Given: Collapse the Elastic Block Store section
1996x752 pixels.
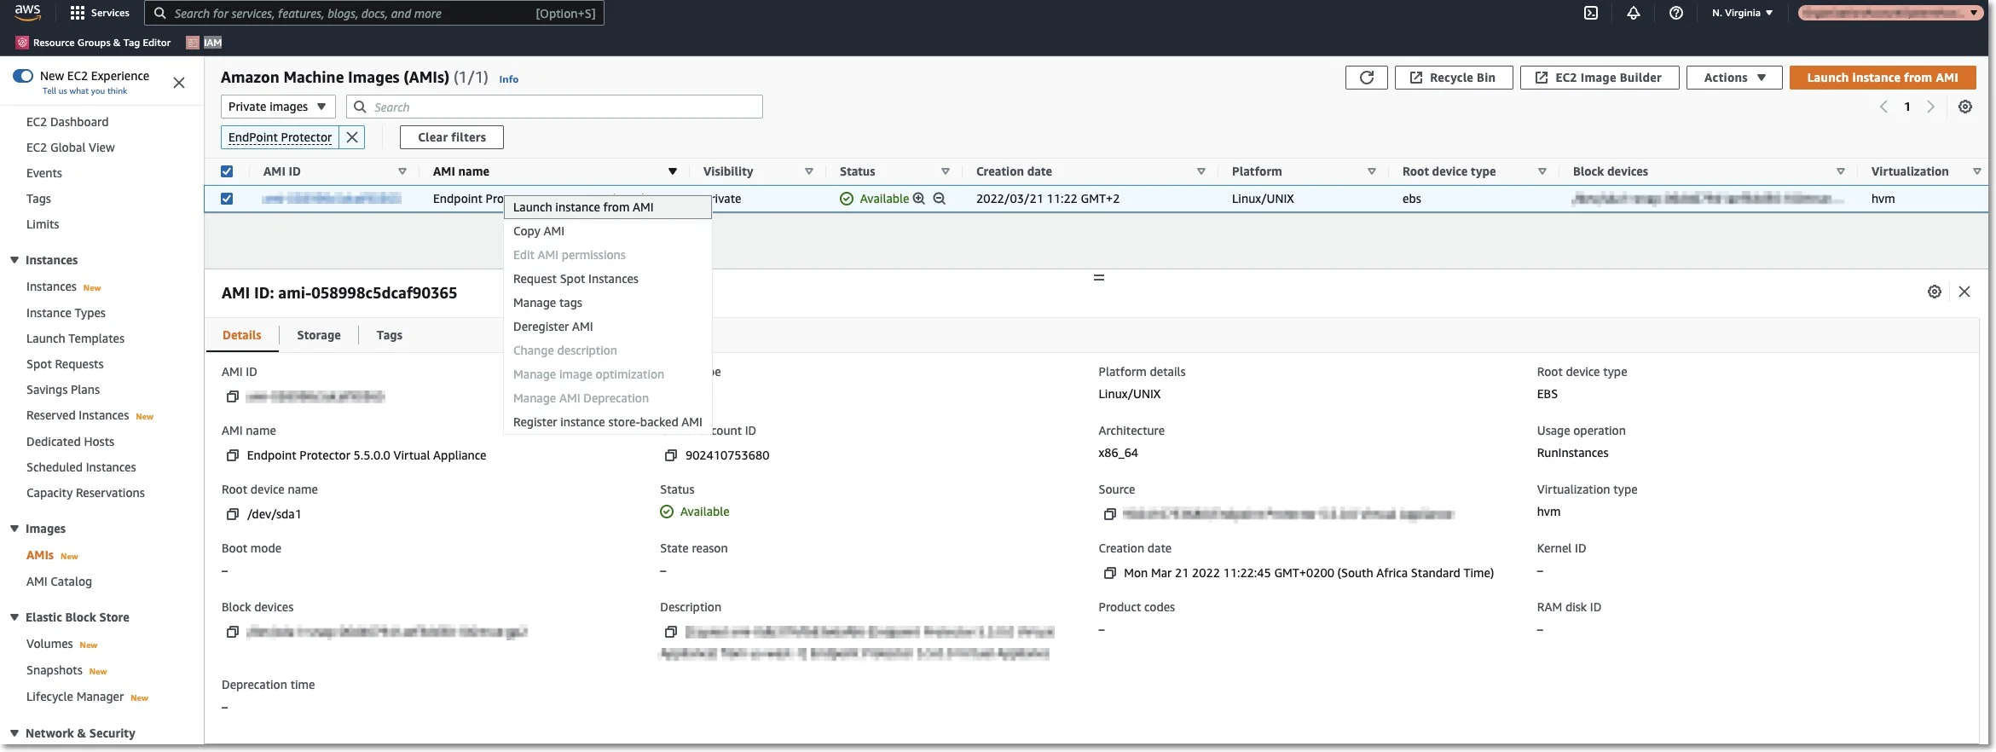Looking at the screenshot, I should 14,617.
